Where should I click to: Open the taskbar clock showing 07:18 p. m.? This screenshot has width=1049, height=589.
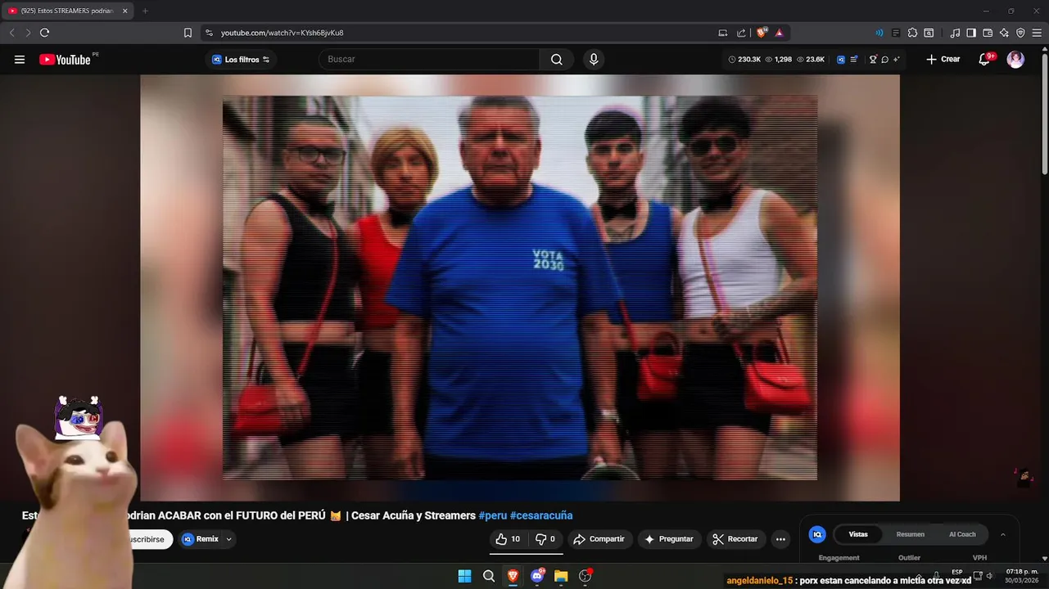[x=1022, y=575]
